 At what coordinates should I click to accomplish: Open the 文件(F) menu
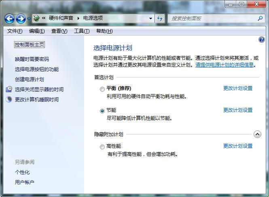(x=15, y=31)
